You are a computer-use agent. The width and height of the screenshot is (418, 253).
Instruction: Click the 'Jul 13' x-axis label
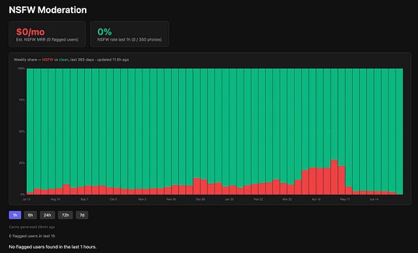(26, 199)
